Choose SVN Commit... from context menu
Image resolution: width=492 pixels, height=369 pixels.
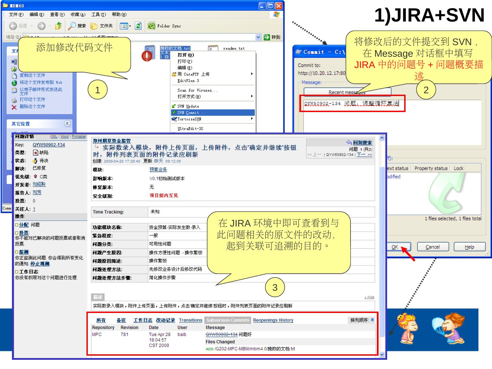pos(213,113)
